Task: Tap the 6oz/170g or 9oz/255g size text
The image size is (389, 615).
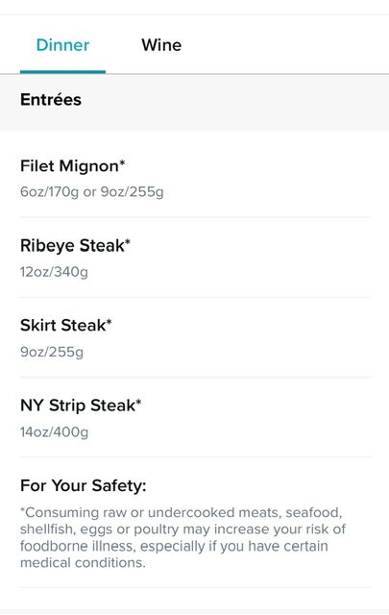Action: 92,192
